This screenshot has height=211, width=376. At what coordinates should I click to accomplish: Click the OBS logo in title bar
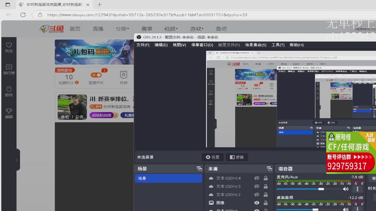(x=139, y=37)
